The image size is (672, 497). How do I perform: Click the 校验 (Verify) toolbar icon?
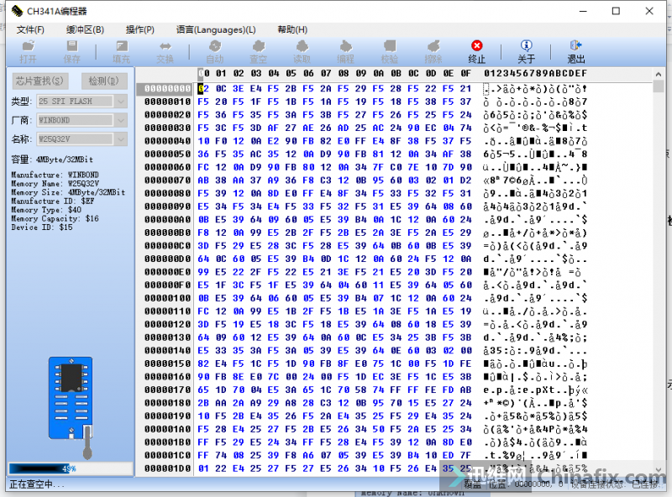(390, 51)
